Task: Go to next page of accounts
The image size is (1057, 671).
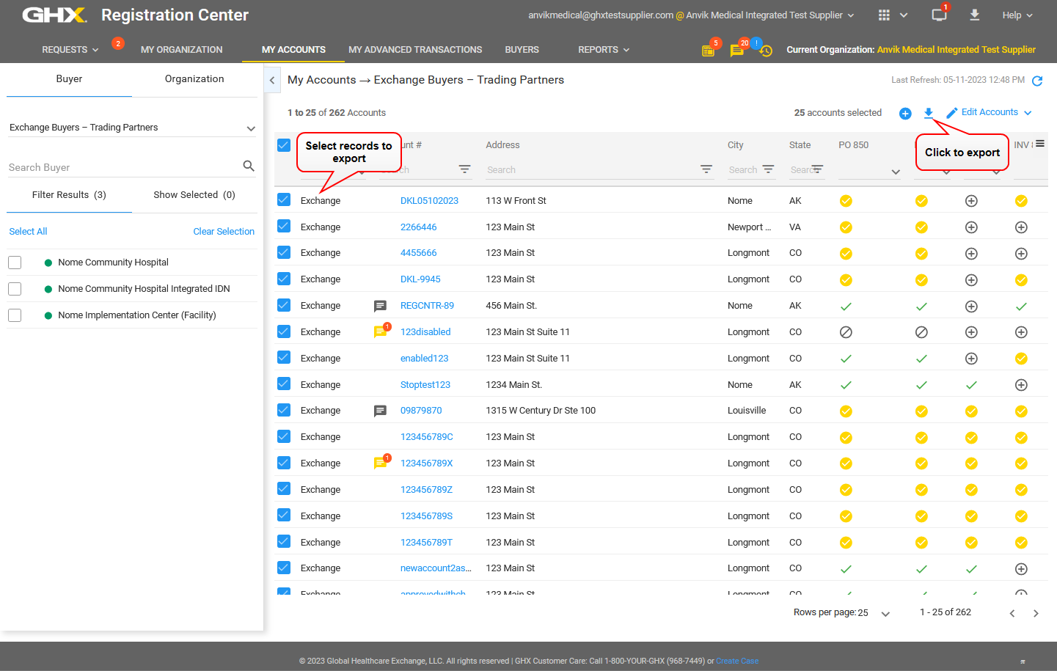Action: coord(1036,613)
